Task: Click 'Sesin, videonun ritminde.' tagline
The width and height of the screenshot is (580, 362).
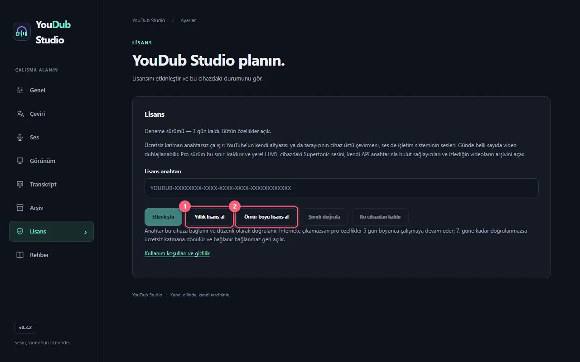Action: click(x=42, y=343)
